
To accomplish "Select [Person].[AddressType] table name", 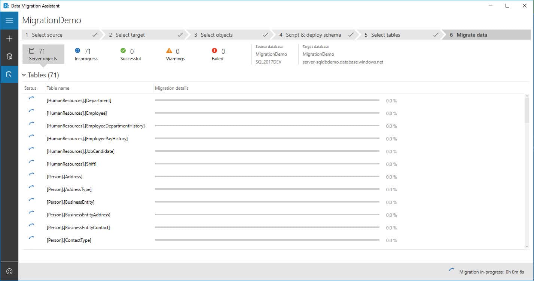I will coord(69,189).
